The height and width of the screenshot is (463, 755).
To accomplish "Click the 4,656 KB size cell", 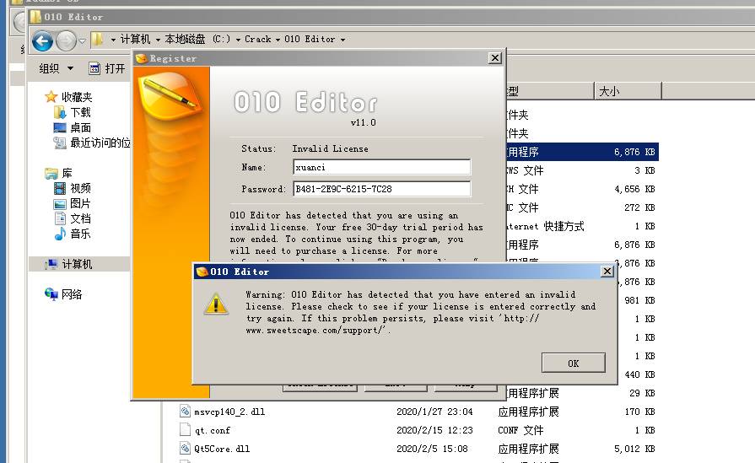I will coord(634,189).
